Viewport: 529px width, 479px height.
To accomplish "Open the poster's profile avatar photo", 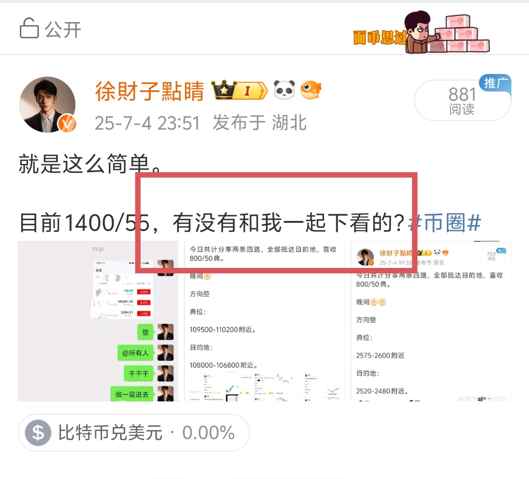I will (x=47, y=105).
